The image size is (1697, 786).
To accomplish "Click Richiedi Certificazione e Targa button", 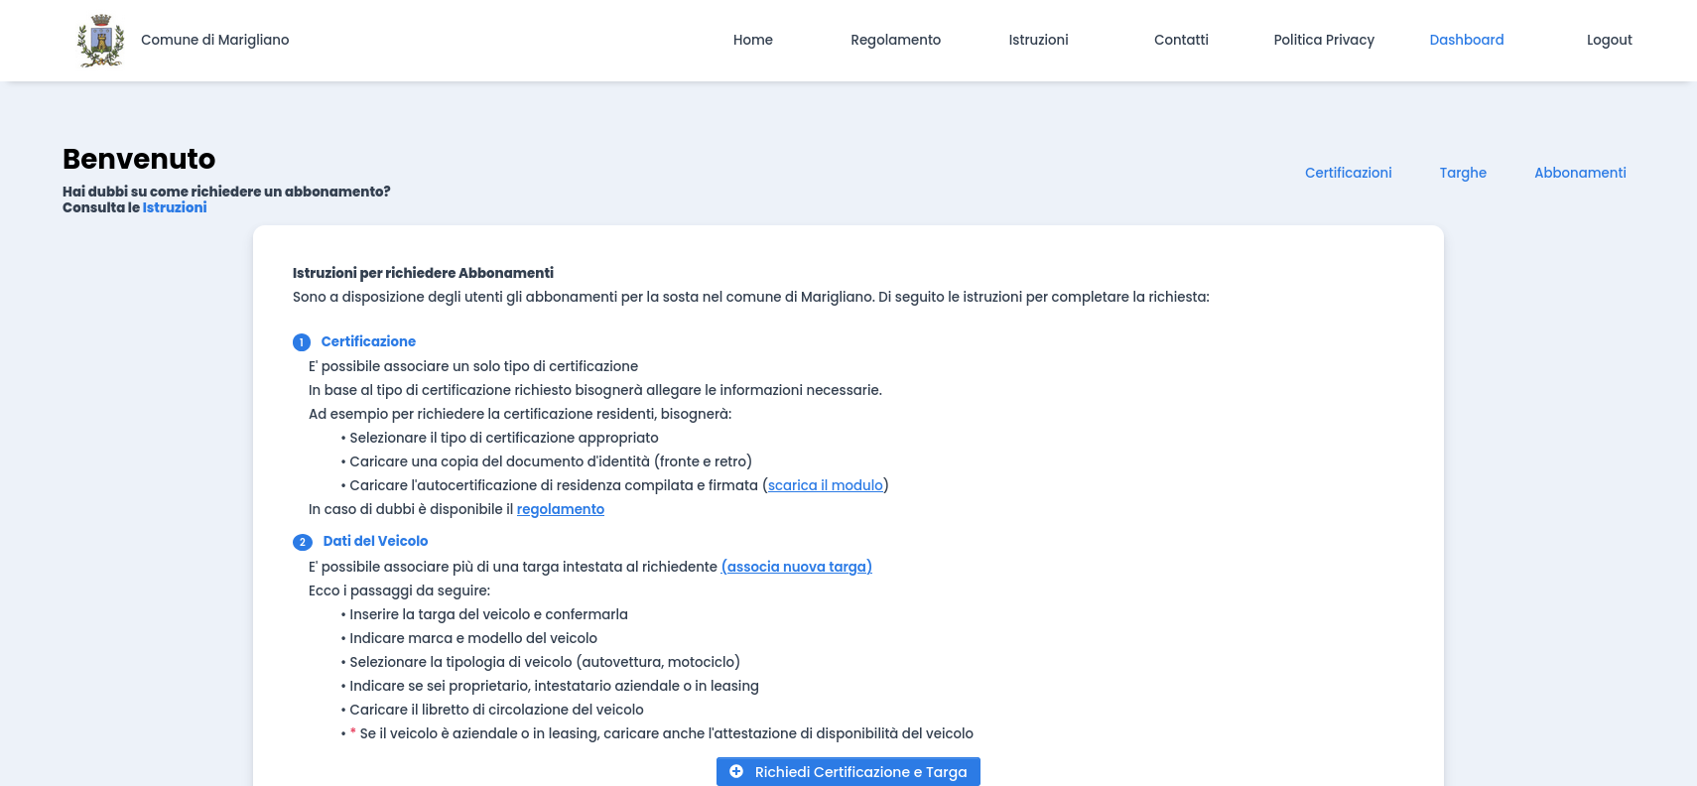I will click(848, 772).
